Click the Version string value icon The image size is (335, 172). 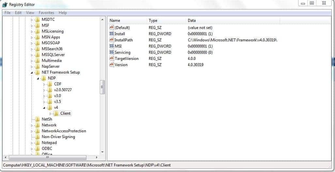point(112,64)
